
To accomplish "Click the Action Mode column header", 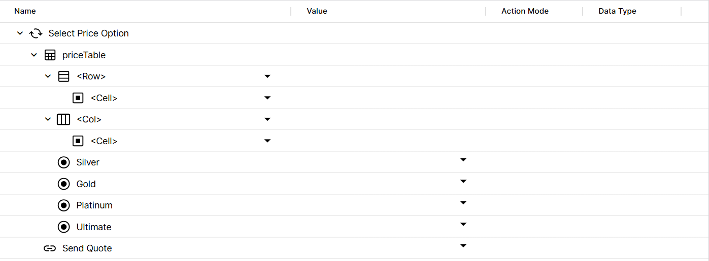I will pos(525,11).
